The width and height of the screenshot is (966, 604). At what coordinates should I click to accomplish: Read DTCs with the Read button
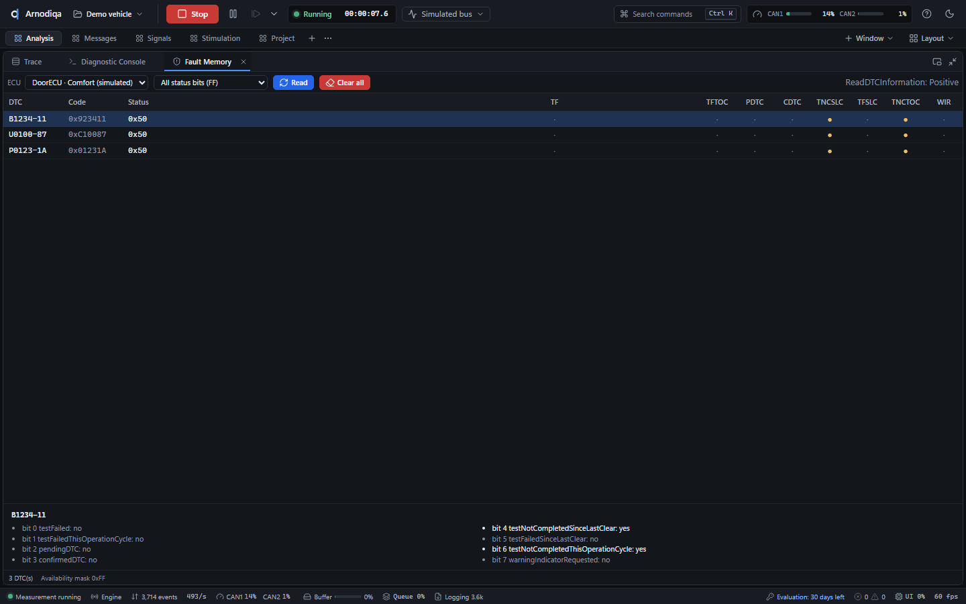click(x=293, y=83)
